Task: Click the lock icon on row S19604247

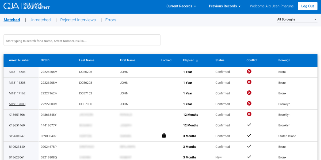Action: click(x=164, y=135)
